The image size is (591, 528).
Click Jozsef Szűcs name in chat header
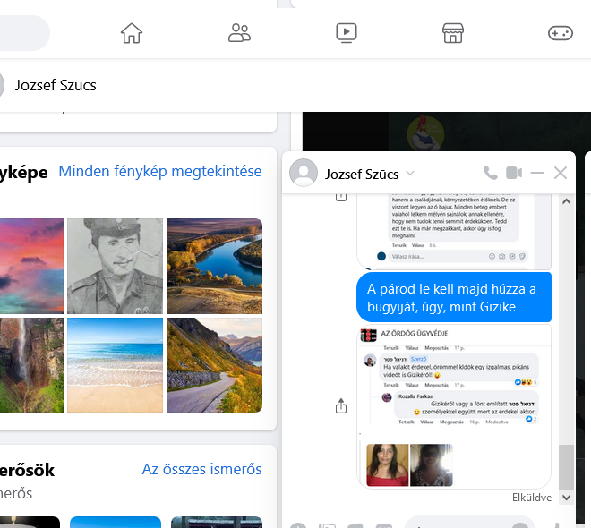(362, 174)
